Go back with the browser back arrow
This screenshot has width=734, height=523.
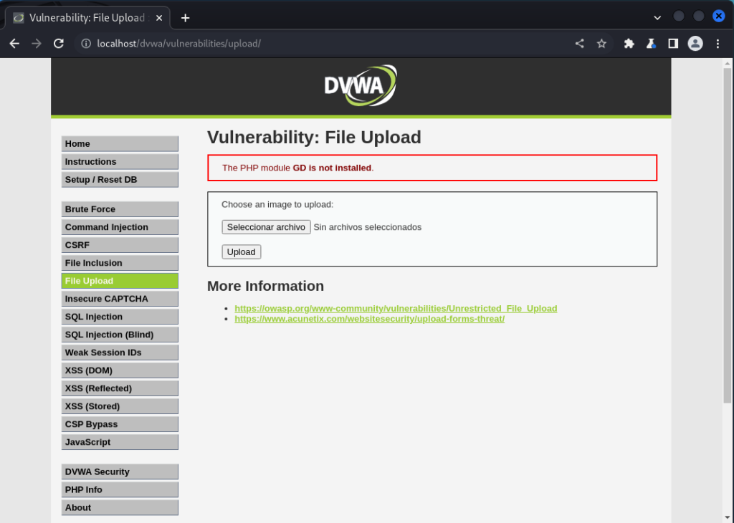(x=14, y=44)
